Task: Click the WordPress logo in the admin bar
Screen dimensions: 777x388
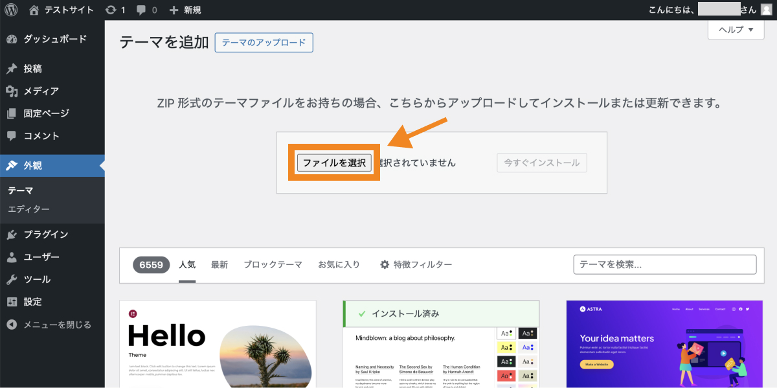Action: coord(10,10)
